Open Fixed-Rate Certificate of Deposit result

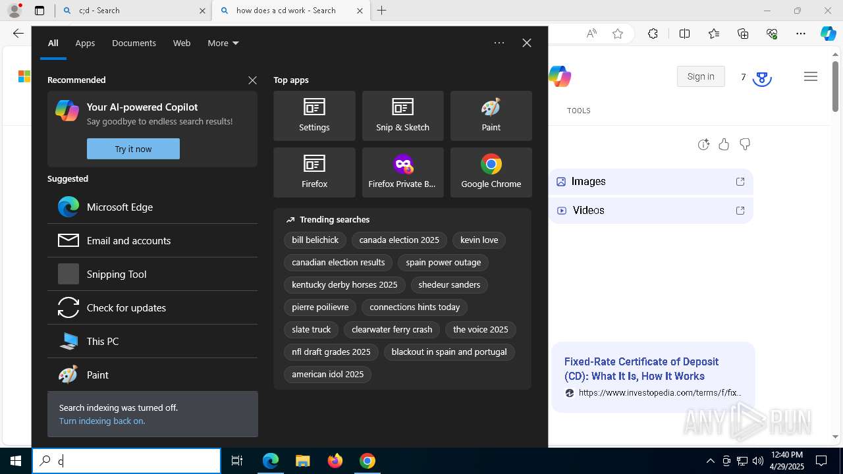[x=641, y=369]
